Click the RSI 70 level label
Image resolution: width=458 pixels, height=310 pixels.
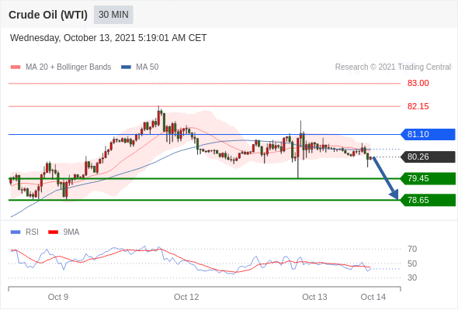pos(412,249)
